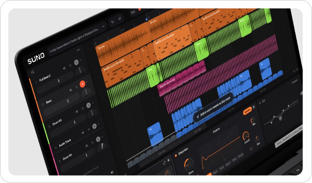312x183 pixels.
Task: Toggle the Distortion effect power dot
Action: click(x=176, y=156)
